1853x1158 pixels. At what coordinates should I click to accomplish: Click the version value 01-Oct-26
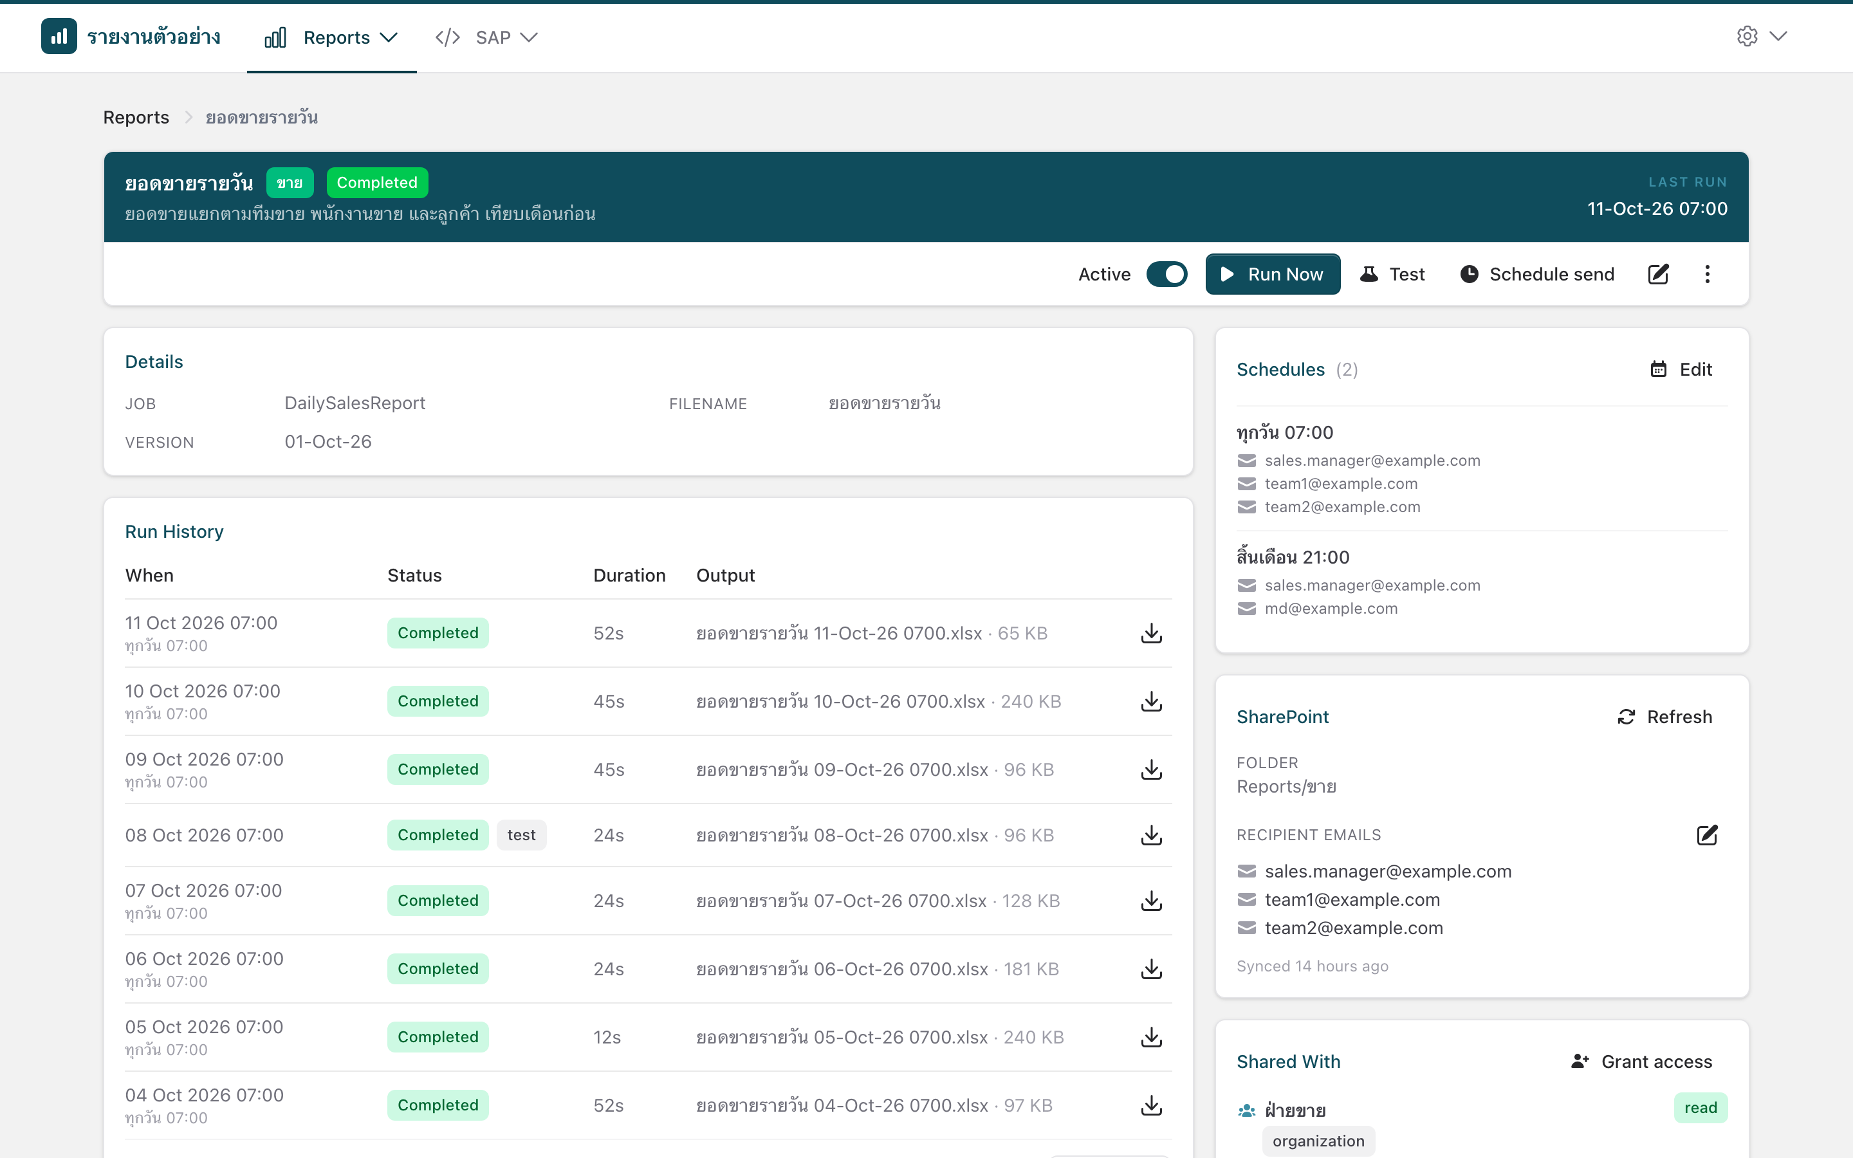pyautogui.click(x=327, y=442)
